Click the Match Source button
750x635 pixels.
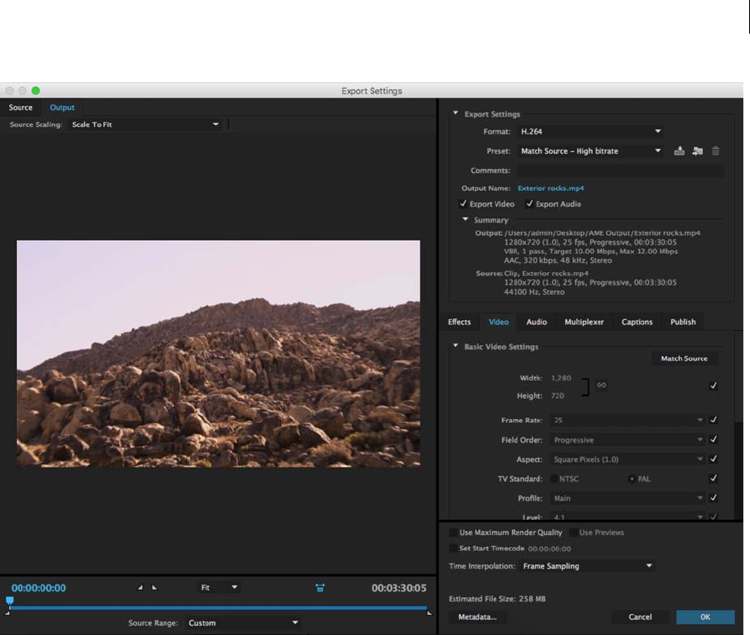[x=684, y=359]
